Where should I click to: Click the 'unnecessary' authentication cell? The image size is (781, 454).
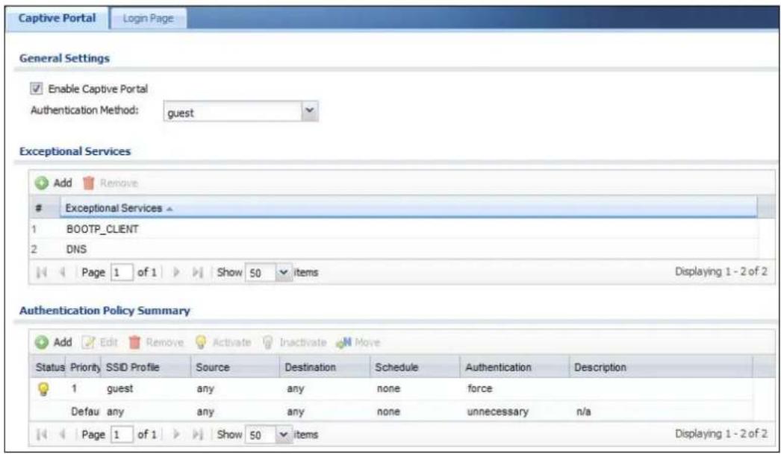[x=497, y=412]
